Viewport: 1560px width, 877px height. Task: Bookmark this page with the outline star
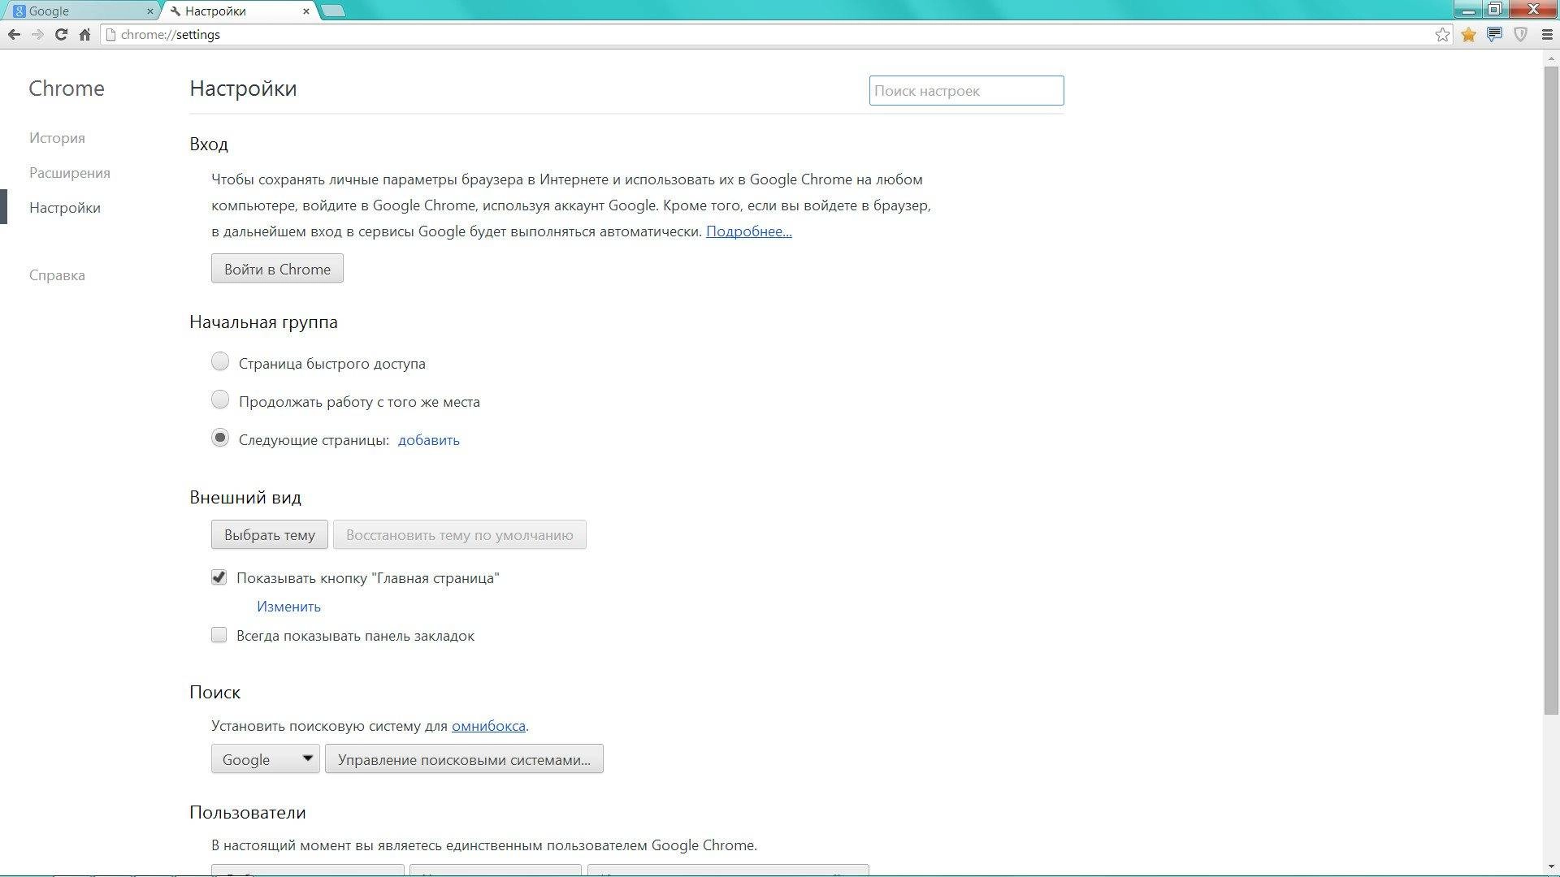pyautogui.click(x=1442, y=34)
